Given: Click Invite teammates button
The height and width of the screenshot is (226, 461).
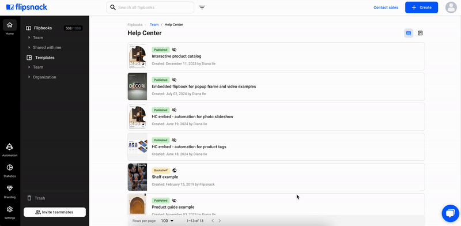Looking at the screenshot, I should [55, 212].
